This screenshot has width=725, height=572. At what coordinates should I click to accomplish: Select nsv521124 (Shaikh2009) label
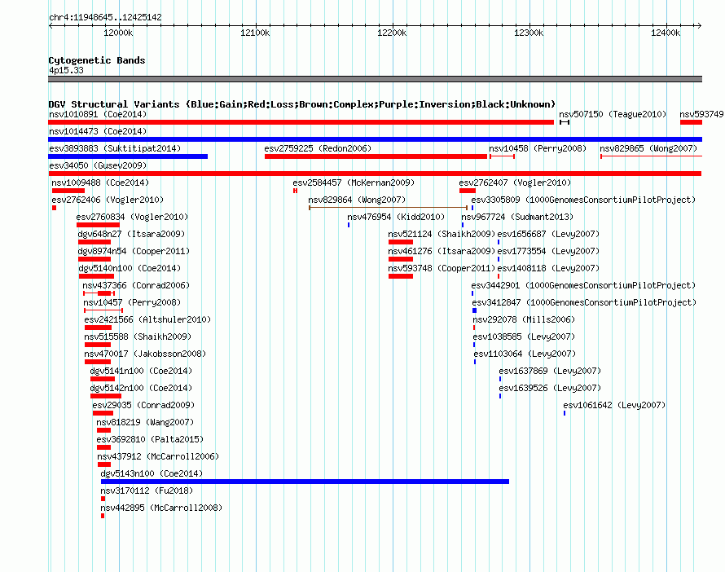[442, 234]
